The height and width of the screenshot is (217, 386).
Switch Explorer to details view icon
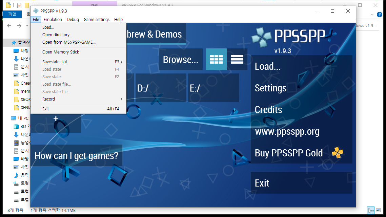pyautogui.click(x=371, y=210)
